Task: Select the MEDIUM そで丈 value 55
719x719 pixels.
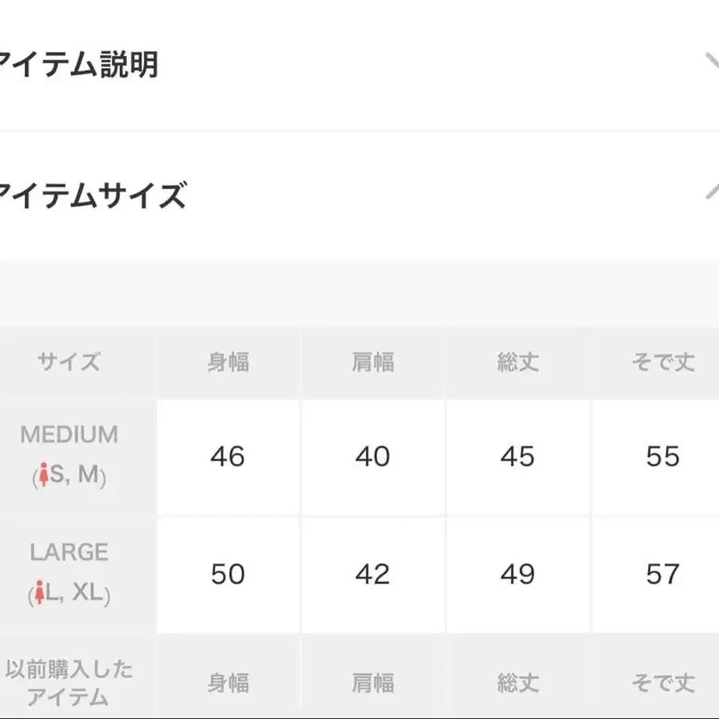Action: (x=662, y=457)
